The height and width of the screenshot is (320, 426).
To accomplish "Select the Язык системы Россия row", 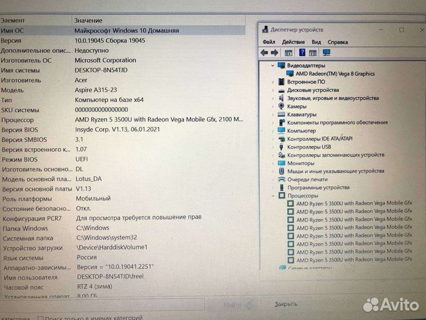I will [122, 257].
